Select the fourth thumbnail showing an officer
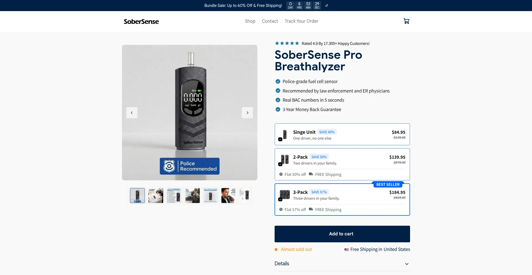The height and width of the screenshot is (275, 532). point(192,196)
